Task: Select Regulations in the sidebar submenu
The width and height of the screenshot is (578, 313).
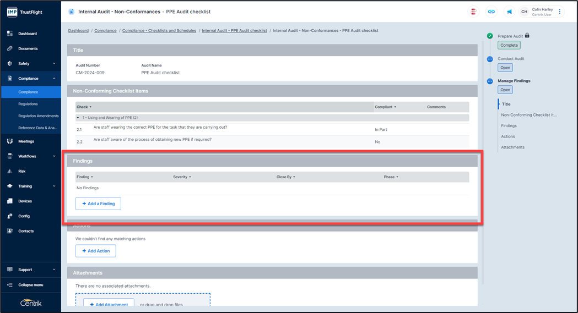Action: pyautogui.click(x=28, y=104)
